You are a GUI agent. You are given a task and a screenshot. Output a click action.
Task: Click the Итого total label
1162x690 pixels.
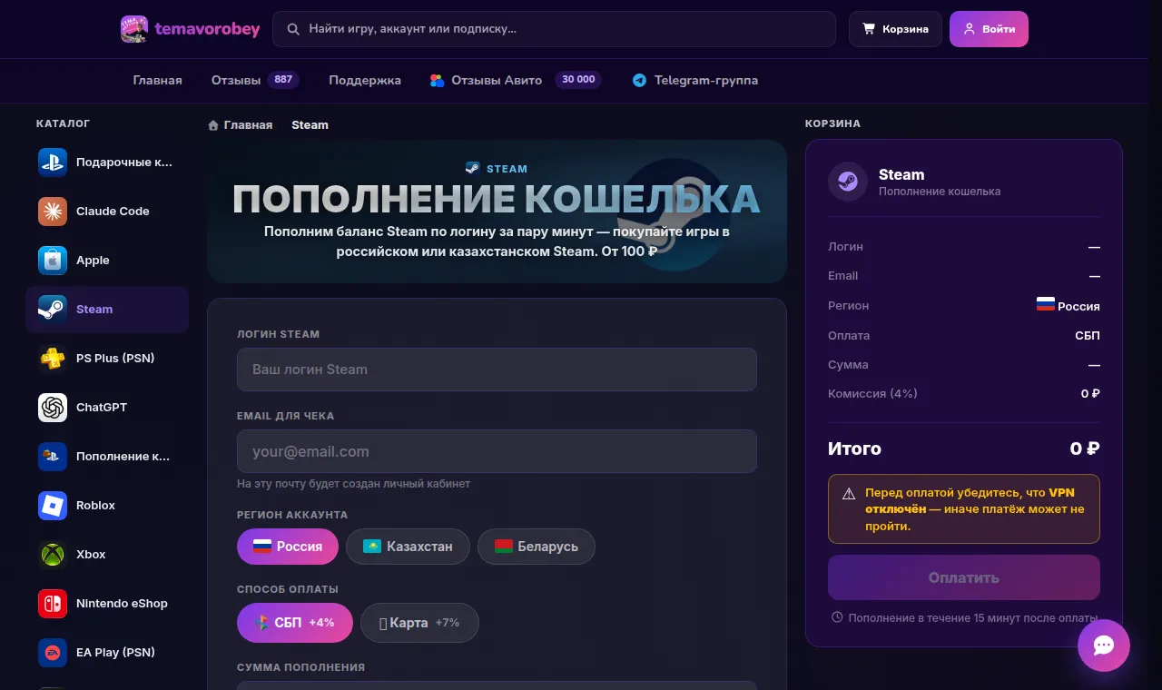[x=854, y=448]
